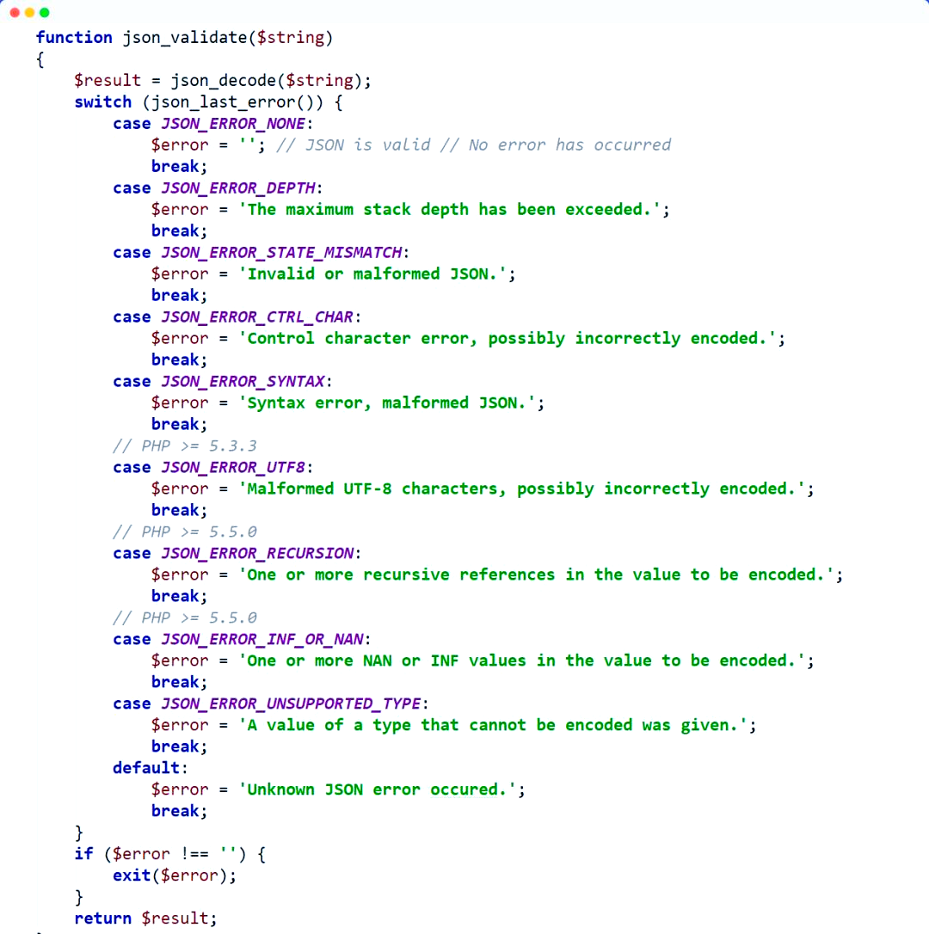Click the condition "$error !== ''"
This screenshot has width=929, height=934.
[175, 853]
